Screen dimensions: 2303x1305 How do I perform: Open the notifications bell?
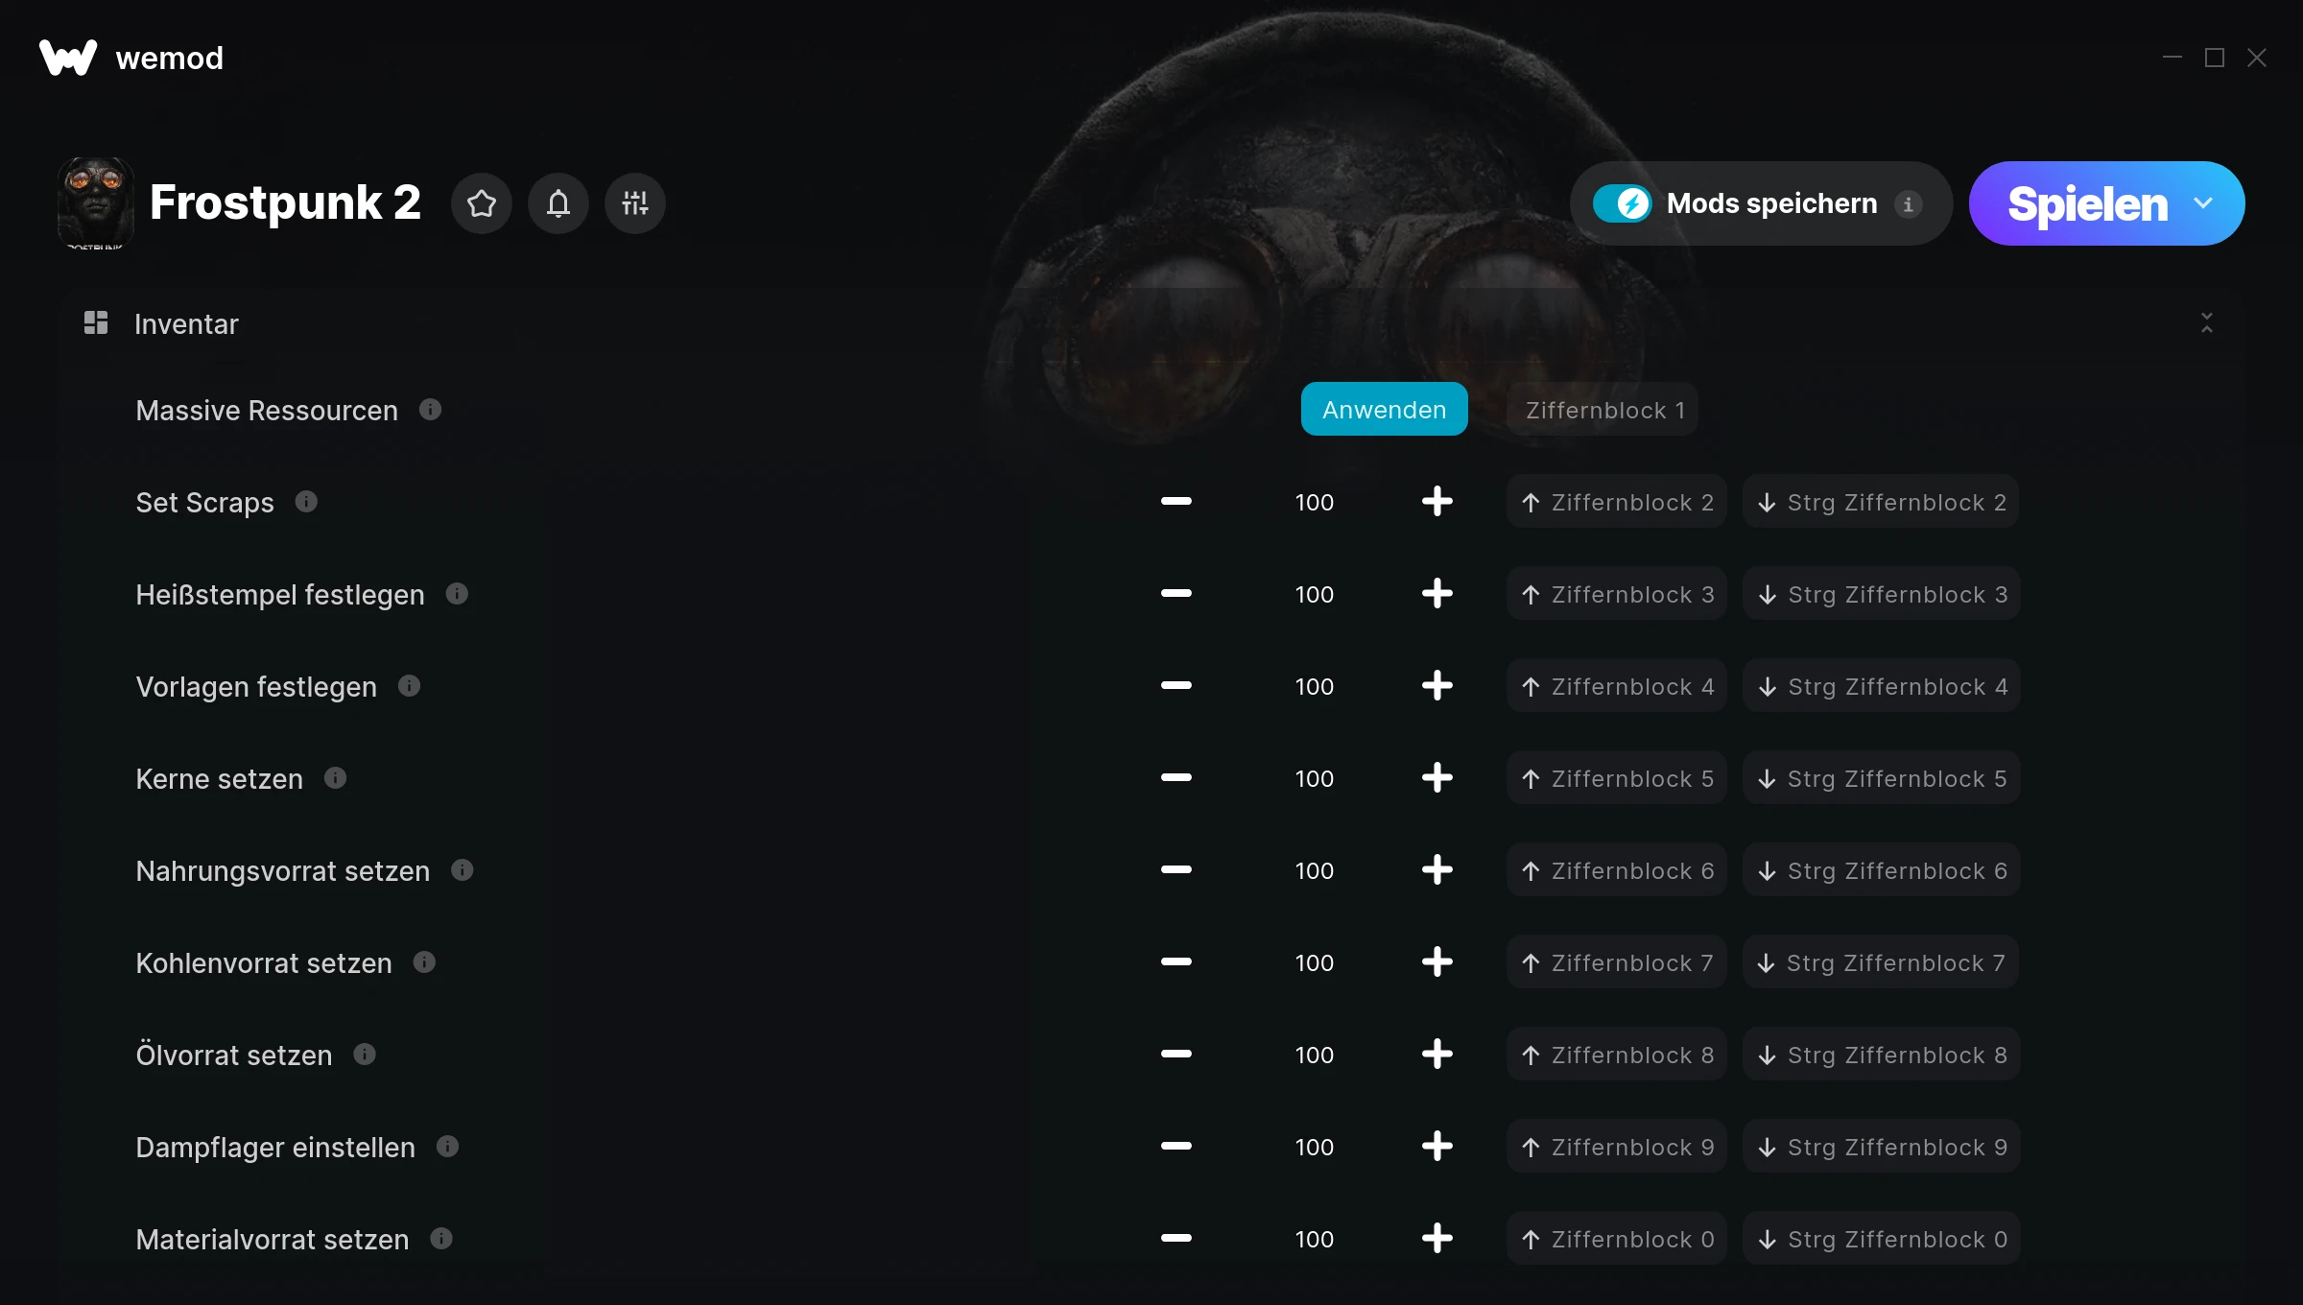[x=558, y=202]
